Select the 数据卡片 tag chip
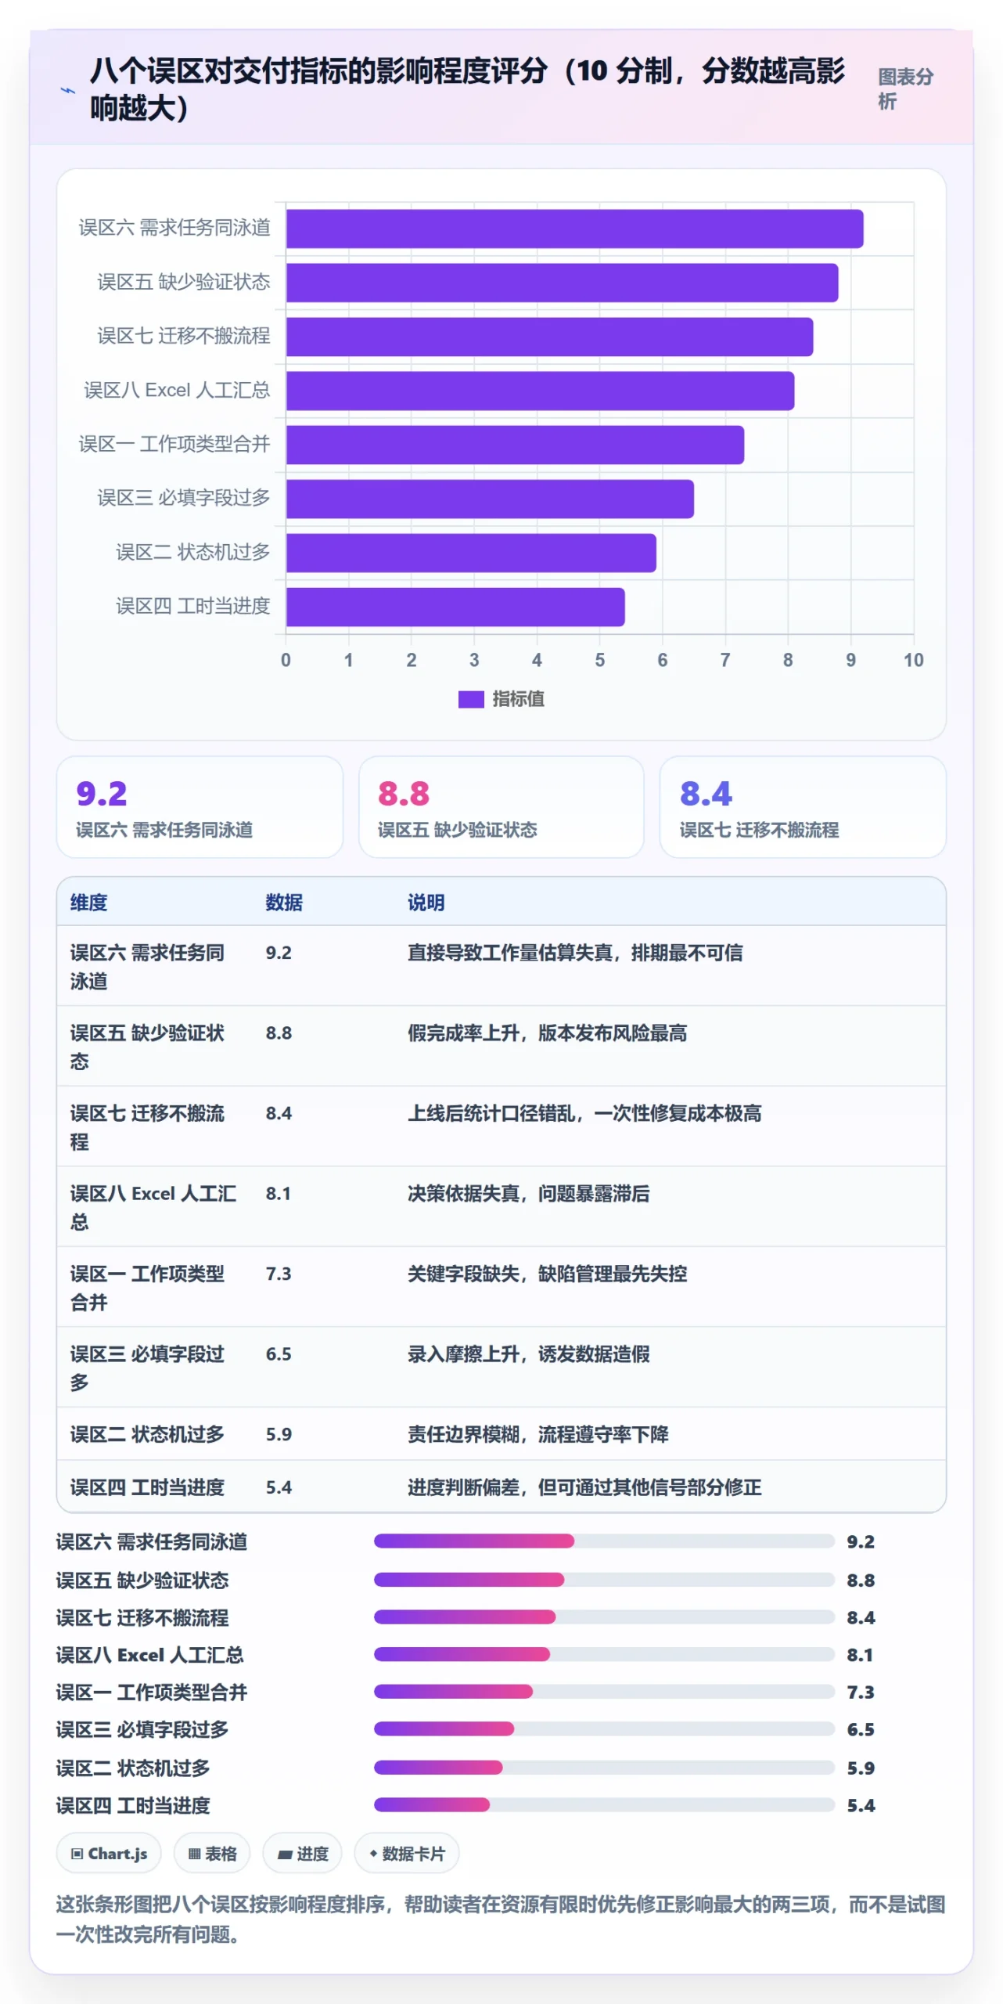 tap(407, 1854)
